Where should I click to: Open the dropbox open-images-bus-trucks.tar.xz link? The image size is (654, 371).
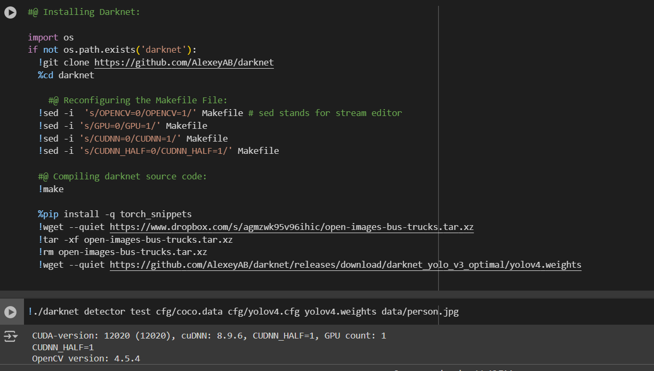pos(292,227)
